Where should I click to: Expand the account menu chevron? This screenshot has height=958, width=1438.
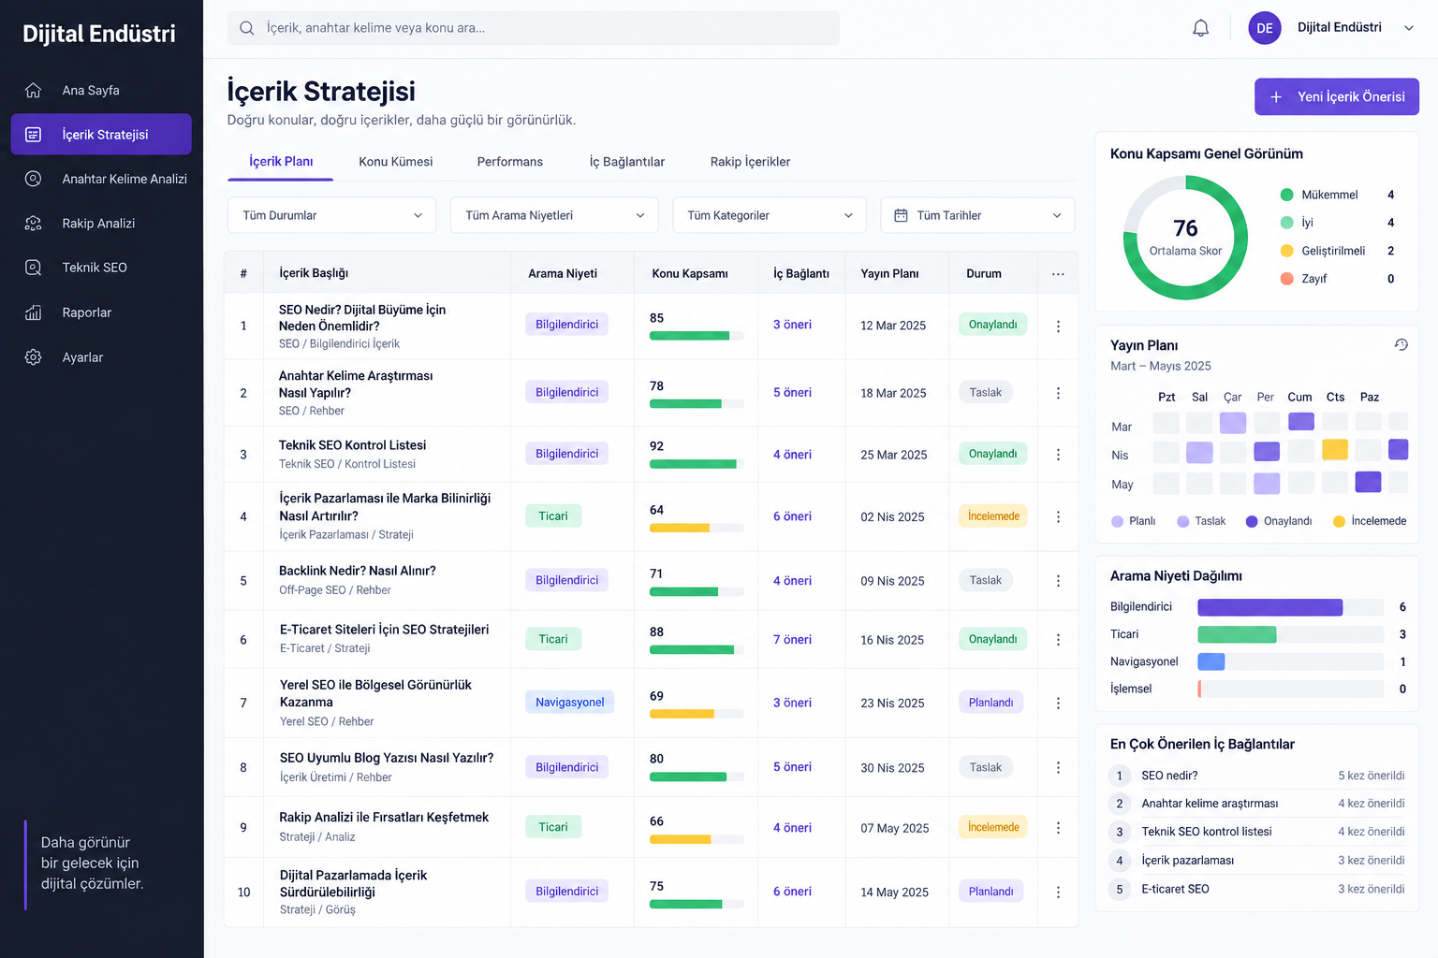[1408, 28]
